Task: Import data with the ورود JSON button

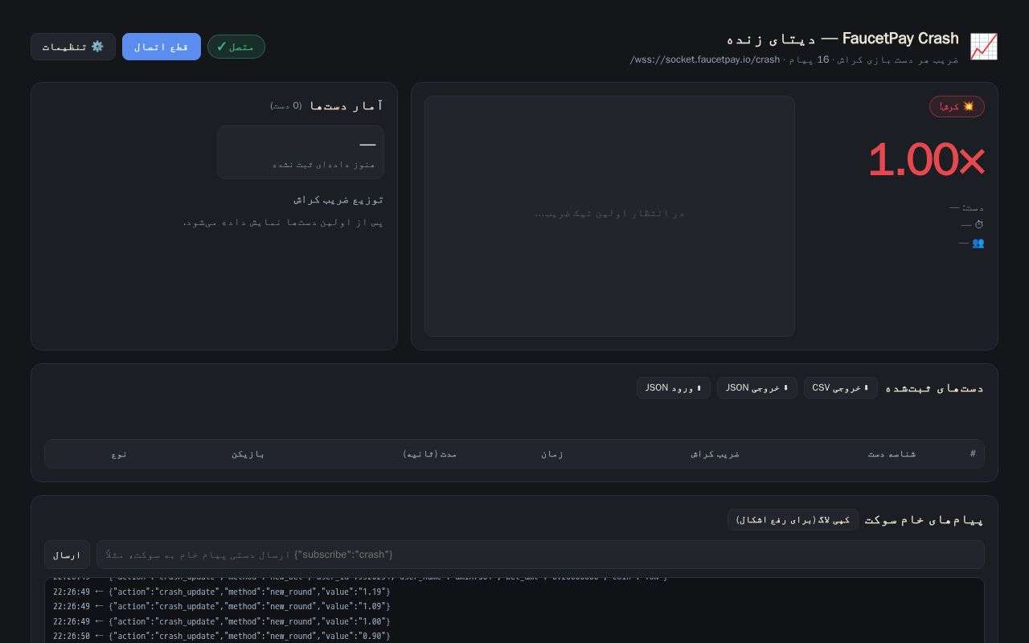Action: [674, 388]
